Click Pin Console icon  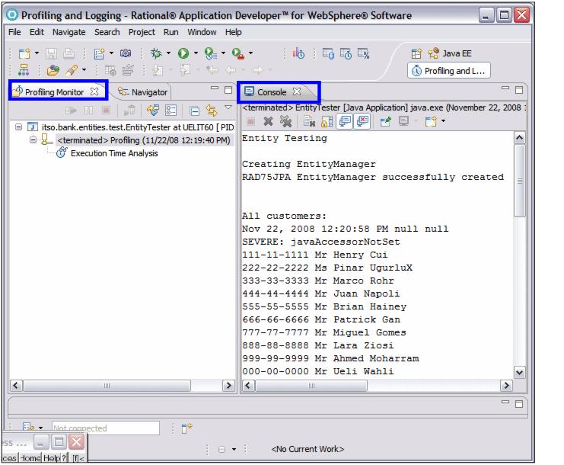pyautogui.click(x=386, y=122)
